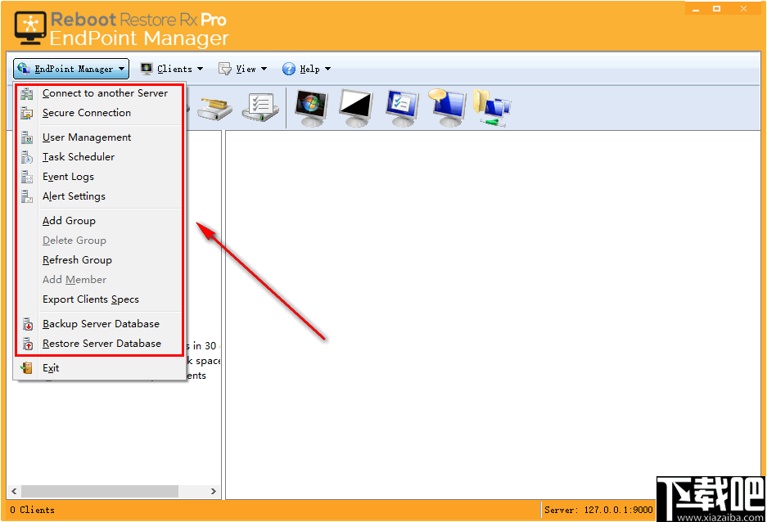Choose Export Clients Specs

point(99,299)
